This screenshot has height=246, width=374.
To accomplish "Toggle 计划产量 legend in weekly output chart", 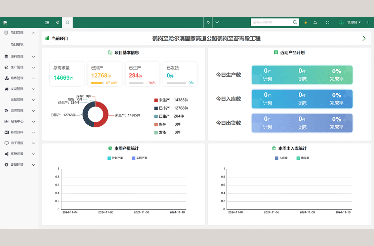I will pyautogui.click(x=115, y=158).
